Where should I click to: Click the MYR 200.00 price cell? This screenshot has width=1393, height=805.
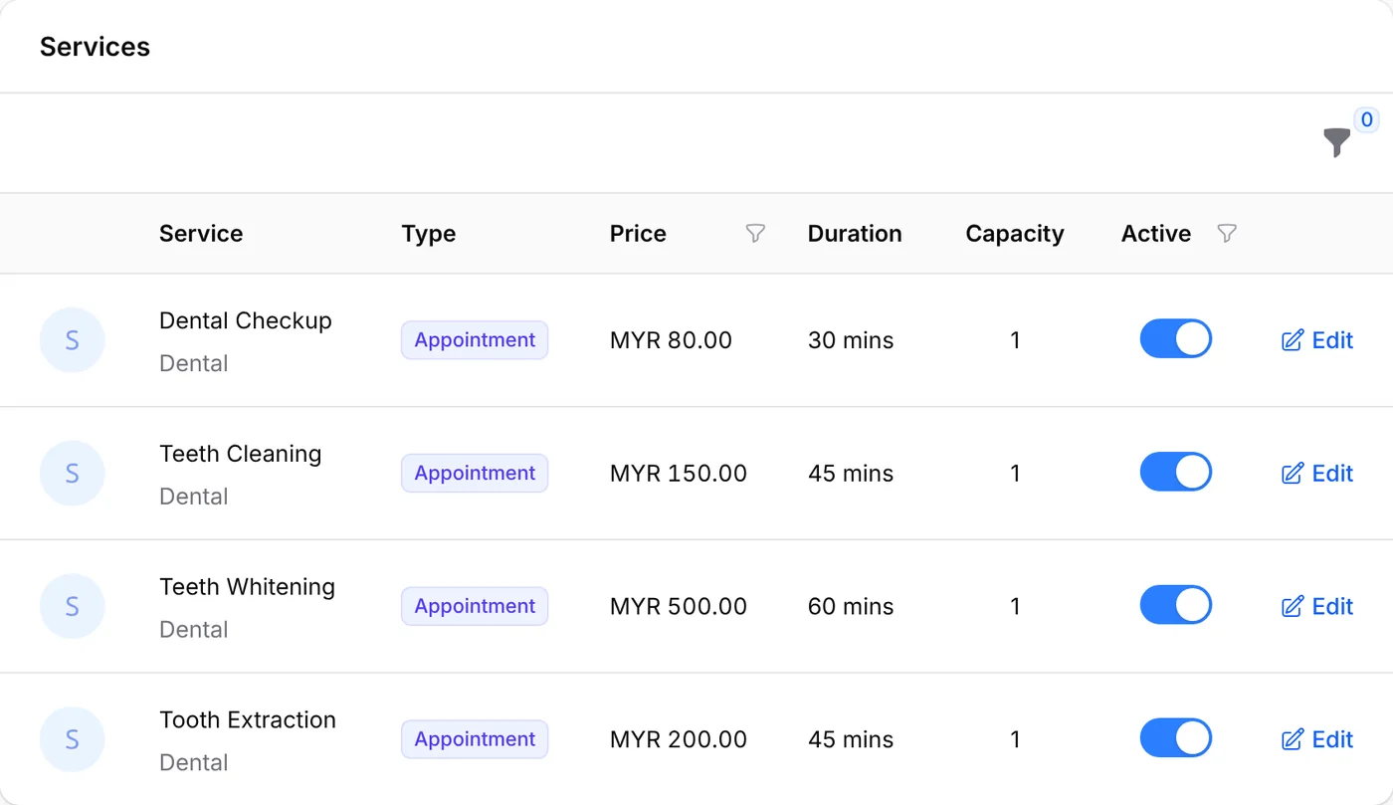click(x=679, y=739)
